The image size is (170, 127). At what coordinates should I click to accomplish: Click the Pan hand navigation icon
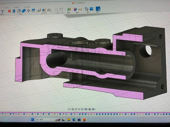pyautogui.click(x=76, y=109)
